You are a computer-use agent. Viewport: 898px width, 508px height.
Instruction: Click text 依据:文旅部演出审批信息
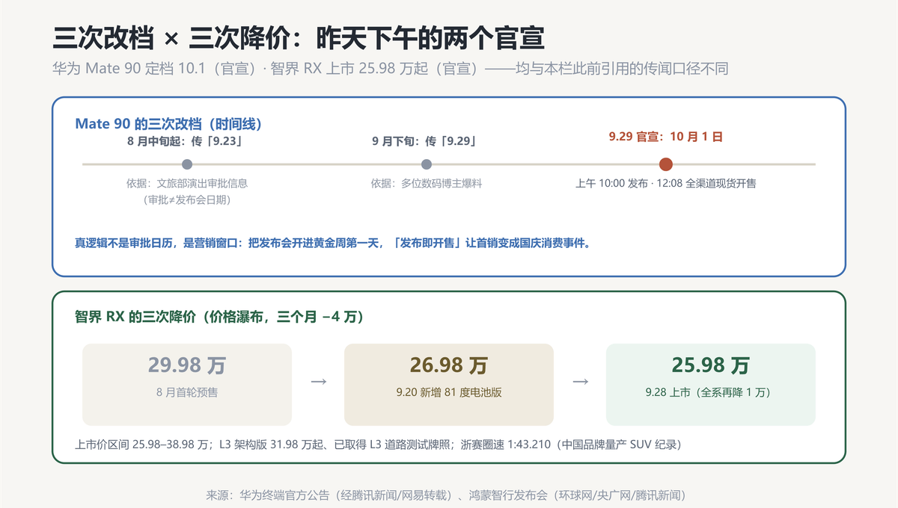coord(187,183)
